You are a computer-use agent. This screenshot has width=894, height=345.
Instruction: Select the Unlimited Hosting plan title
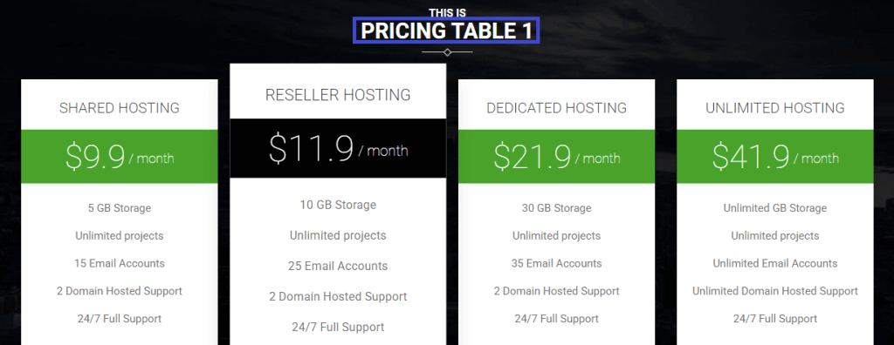[775, 108]
